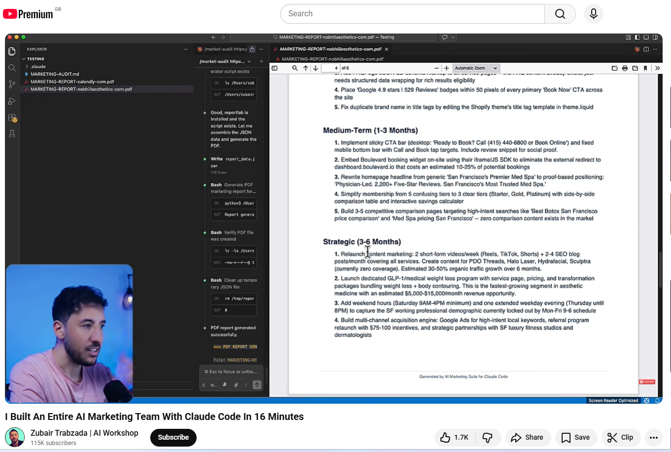The width and height of the screenshot is (671, 452).
Task: Click the magnifier search button
Action: (x=560, y=14)
